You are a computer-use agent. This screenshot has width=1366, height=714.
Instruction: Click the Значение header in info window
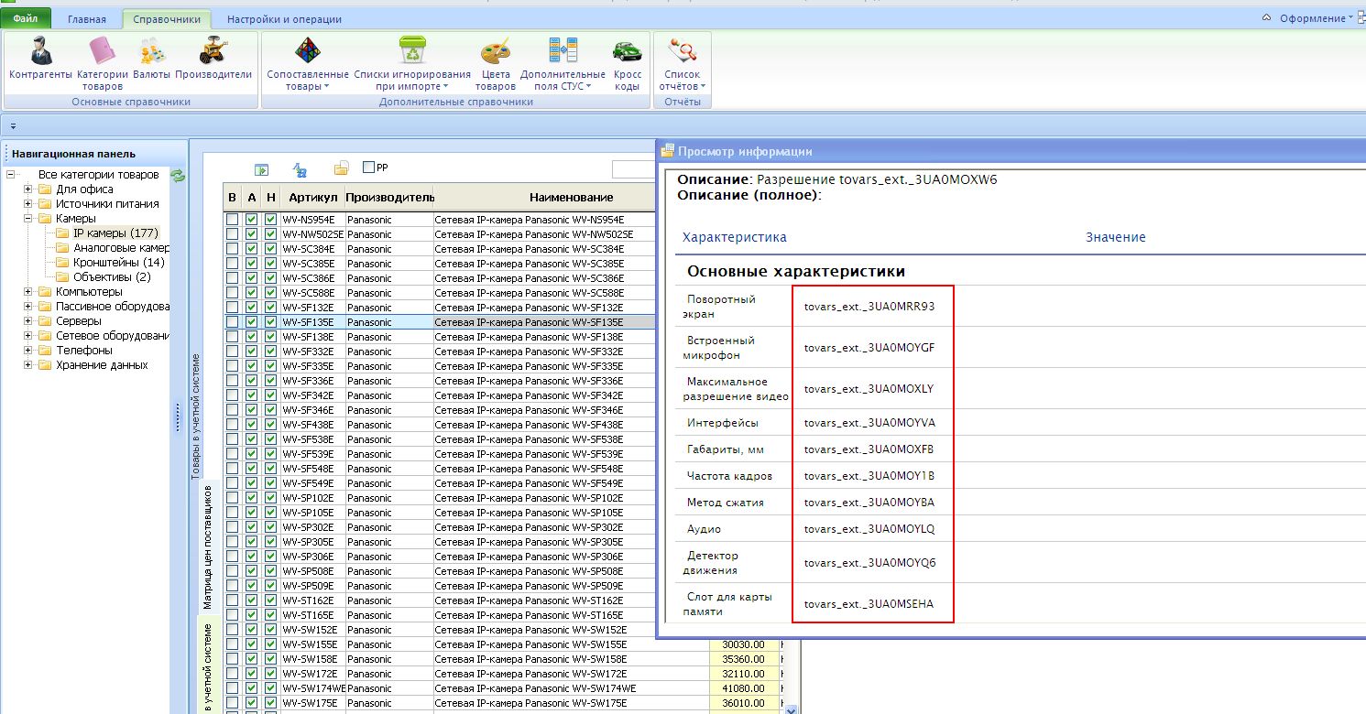[x=1116, y=237]
